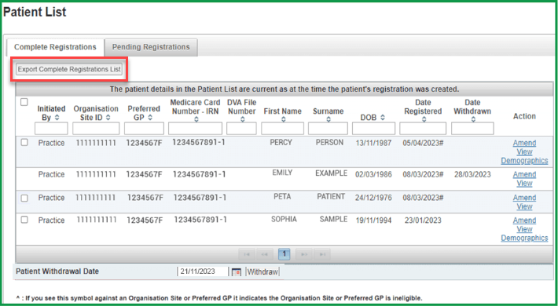Image resolution: width=558 pixels, height=306 pixels.
Task: Select the Complete Registrations tab
Action: coord(55,47)
